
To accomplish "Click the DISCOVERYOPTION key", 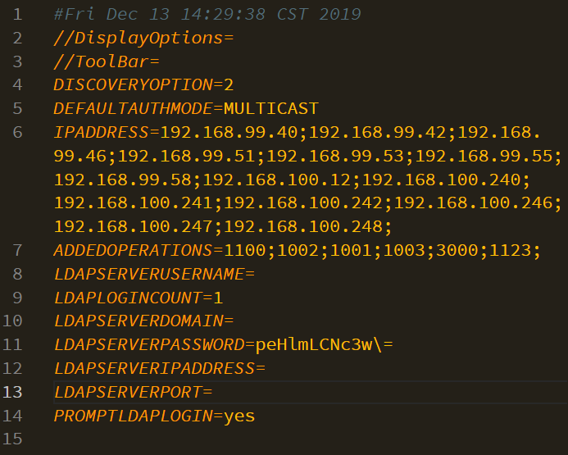I will (133, 84).
